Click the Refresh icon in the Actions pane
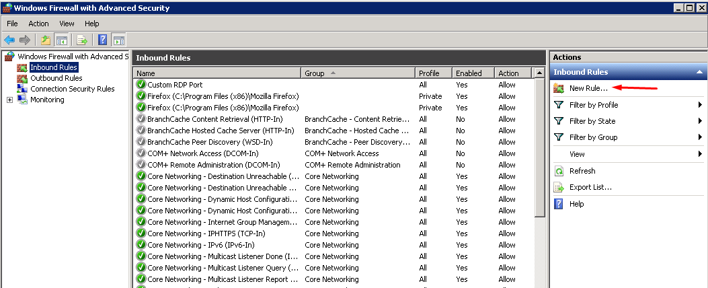Screen dimensions: 708x288 [x=558, y=171]
